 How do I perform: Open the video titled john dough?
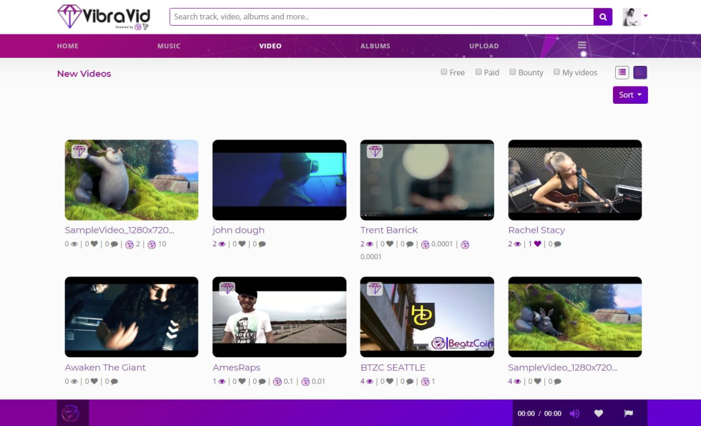coord(238,230)
